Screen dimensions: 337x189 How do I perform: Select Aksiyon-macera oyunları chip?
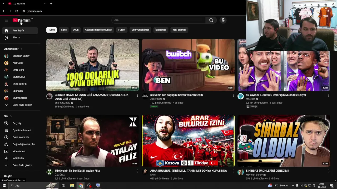(98, 30)
